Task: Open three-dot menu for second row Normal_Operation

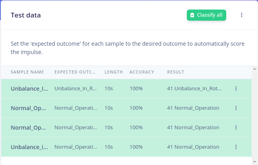Action: (x=236, y=108)
